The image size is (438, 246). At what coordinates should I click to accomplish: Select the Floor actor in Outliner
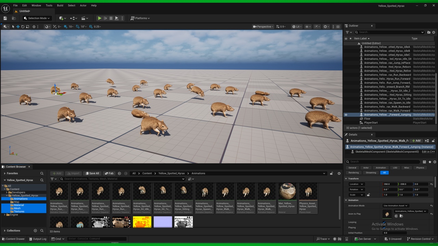tap(367, 119)
